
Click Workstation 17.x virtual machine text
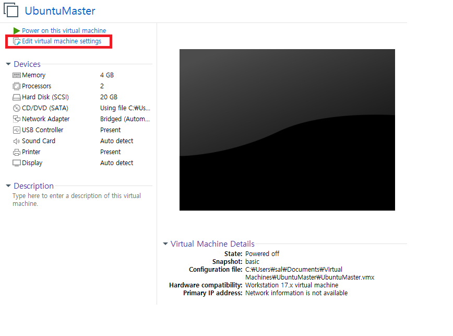pyautogui.click(x=292, y=285)
